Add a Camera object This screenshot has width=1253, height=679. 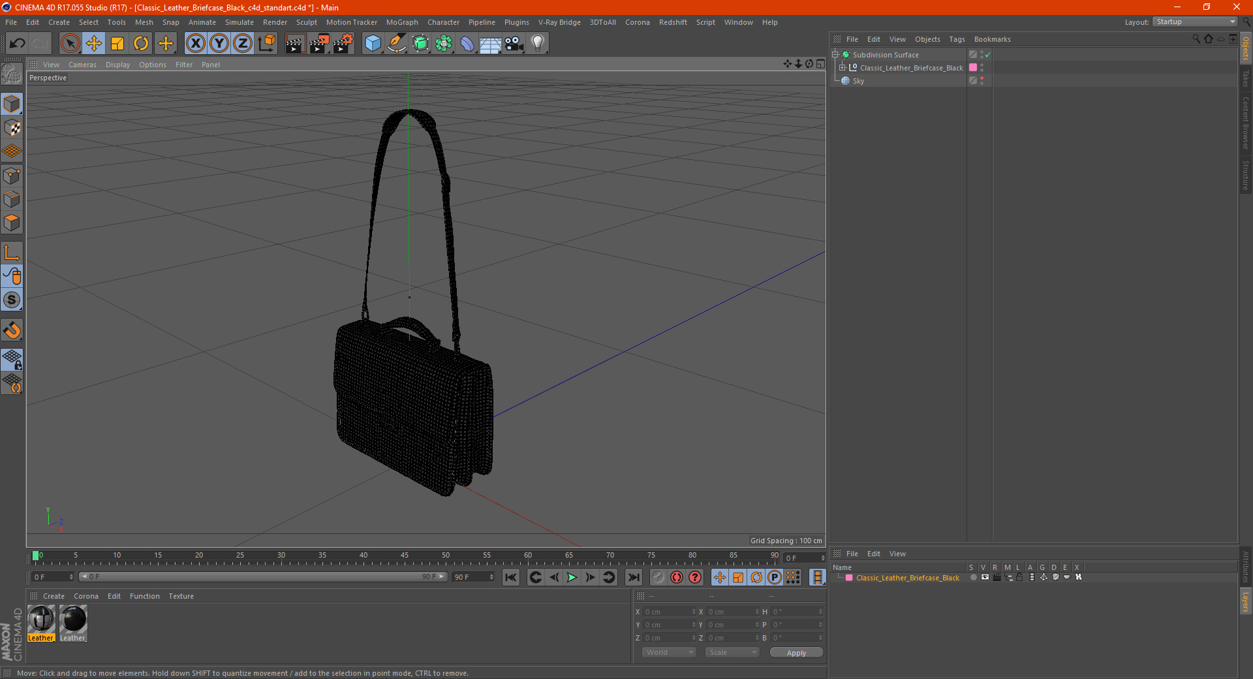[514, 44]
